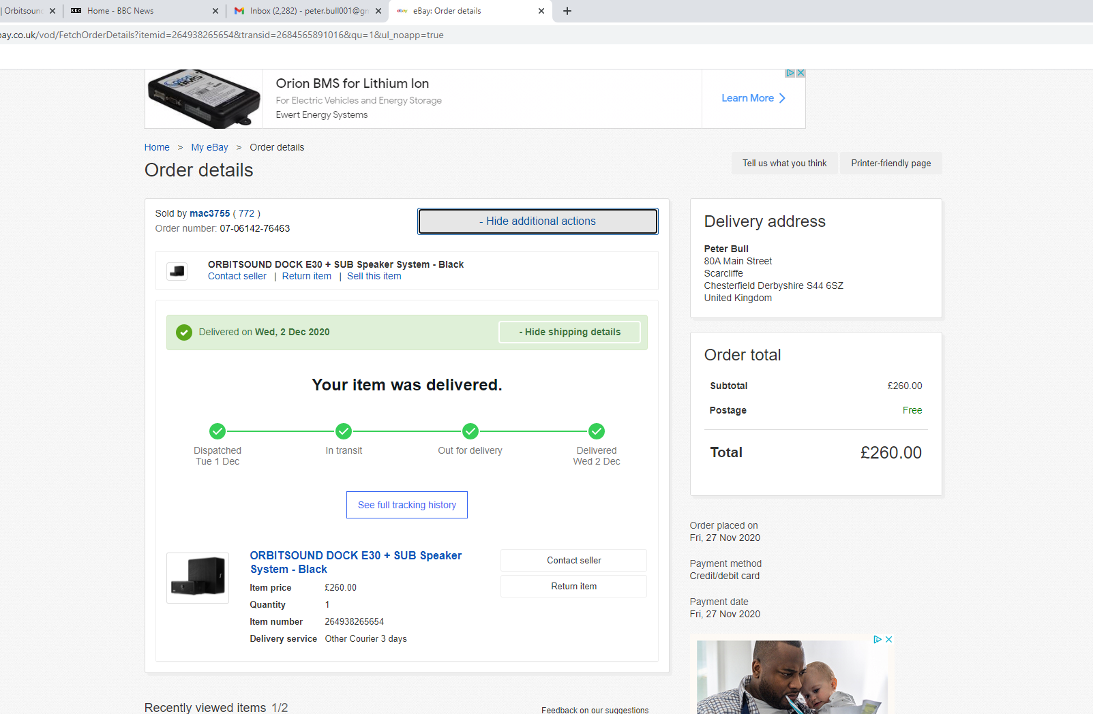
Task: Click item number 264938265654
Action: click(355, 621)
